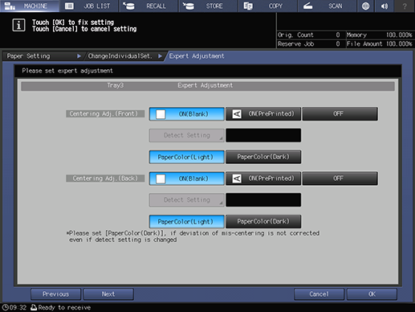Viewport: 415px width, 312px height.
Task: Switch to the SCAN tab
Action: tap(328, 6)
